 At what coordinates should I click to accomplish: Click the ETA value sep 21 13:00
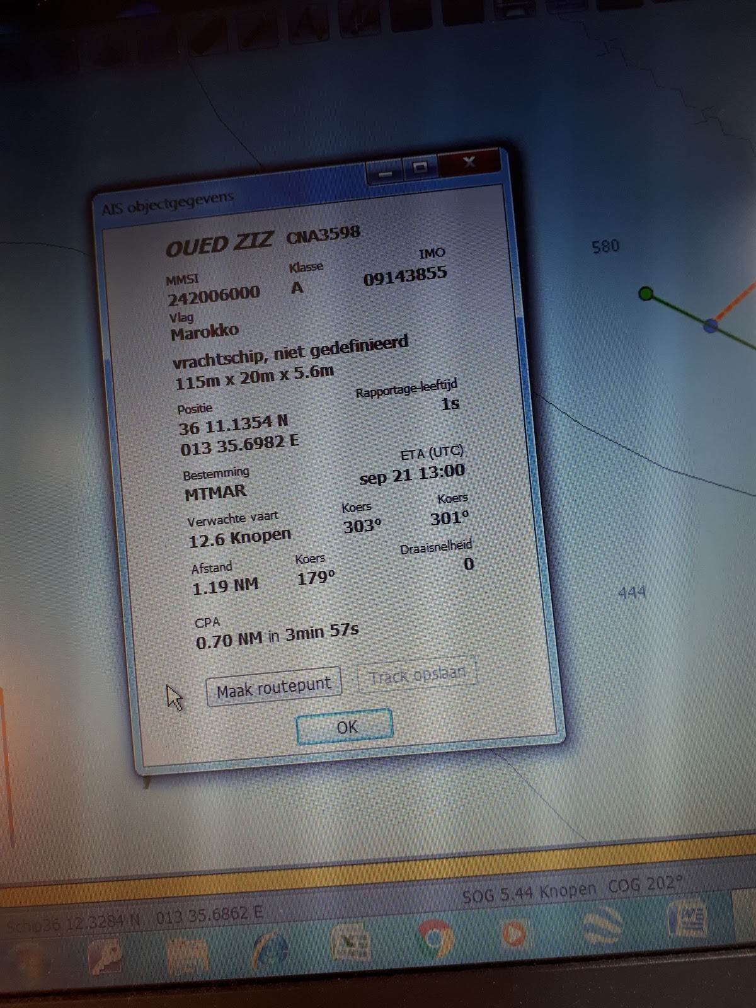(x=412, y=474)
